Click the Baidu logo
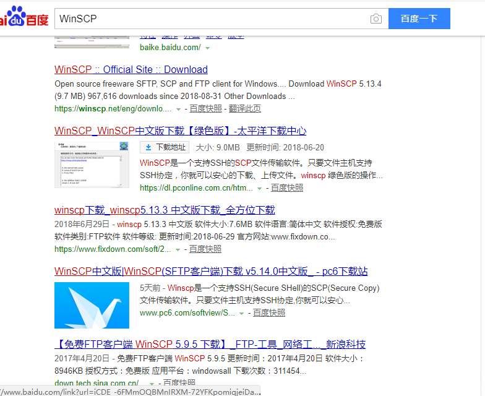The height and width of the screenshot is (396, 485). coord(24,16)
